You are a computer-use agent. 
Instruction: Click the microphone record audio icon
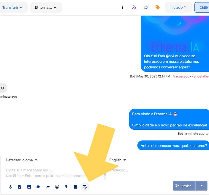tap(10, 187)
